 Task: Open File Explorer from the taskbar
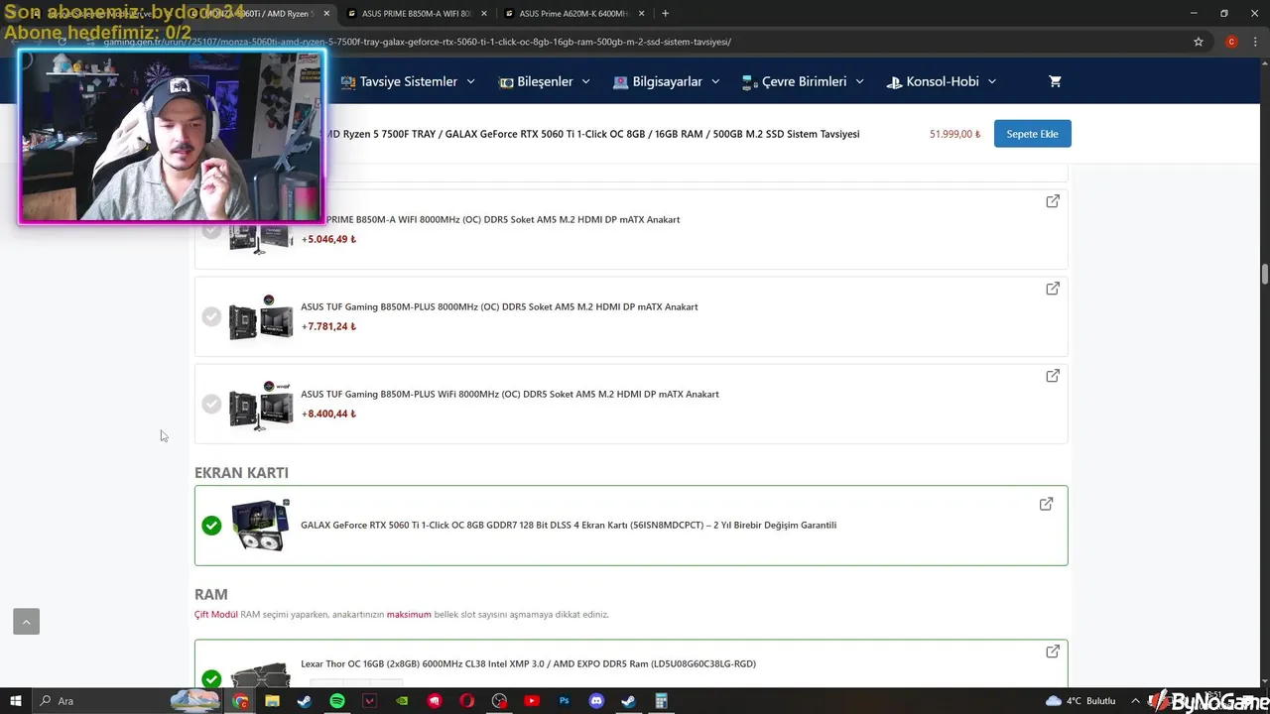pyautogui.click(x=272, y=701)
